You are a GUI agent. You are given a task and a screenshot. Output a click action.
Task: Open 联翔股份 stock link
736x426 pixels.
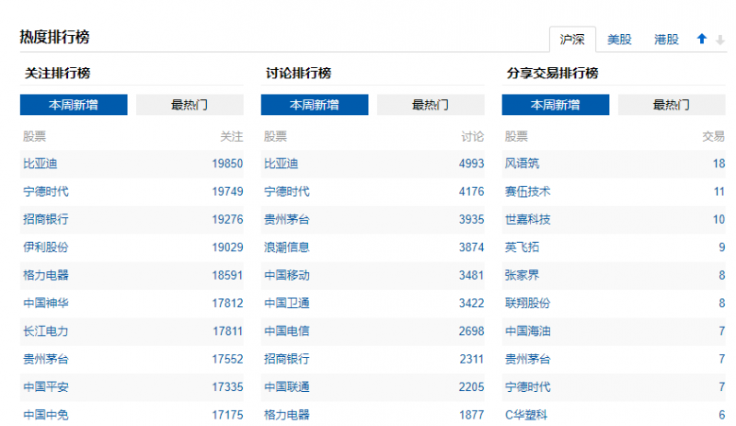[x=527, y=304]
